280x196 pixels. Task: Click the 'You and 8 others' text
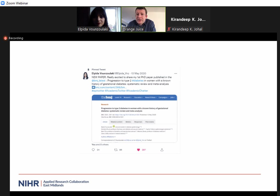(100, 144)
